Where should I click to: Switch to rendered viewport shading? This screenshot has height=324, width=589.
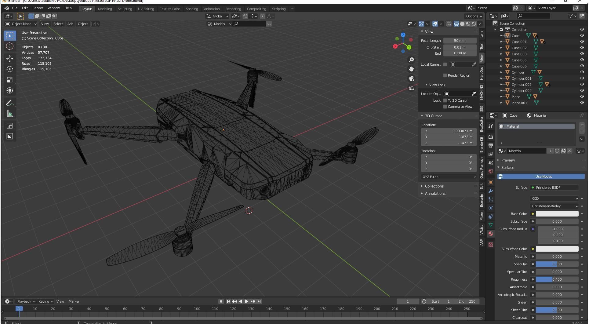(474, 24)
